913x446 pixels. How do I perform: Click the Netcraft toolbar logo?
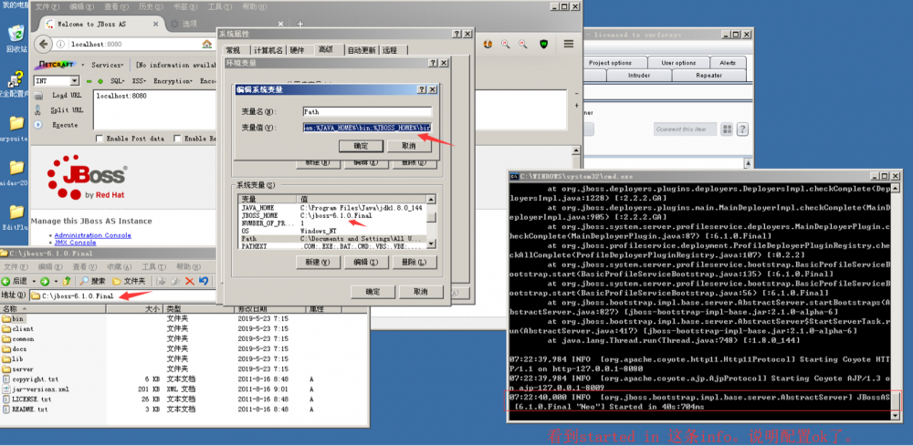click(55, 65)
